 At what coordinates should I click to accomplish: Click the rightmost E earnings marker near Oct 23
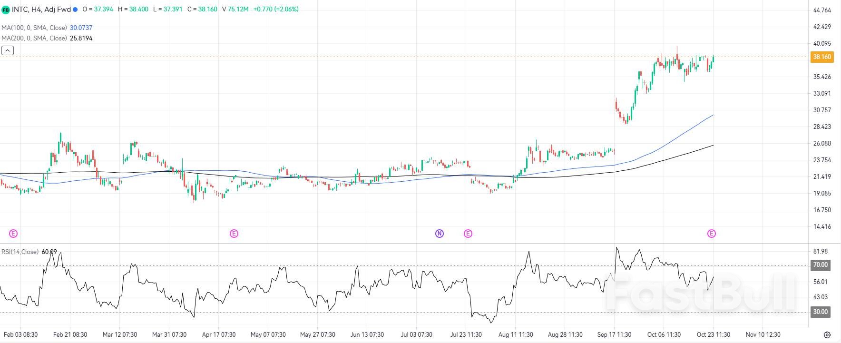(x=712, y=234)
